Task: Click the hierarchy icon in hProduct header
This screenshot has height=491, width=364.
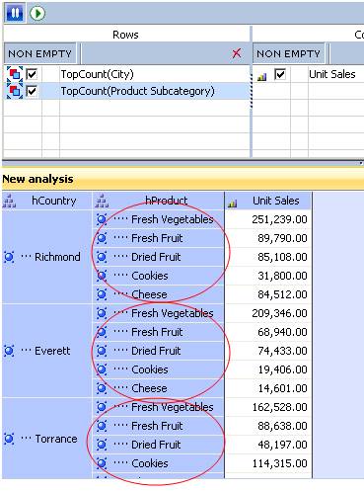Action: (x=102, y=201)
